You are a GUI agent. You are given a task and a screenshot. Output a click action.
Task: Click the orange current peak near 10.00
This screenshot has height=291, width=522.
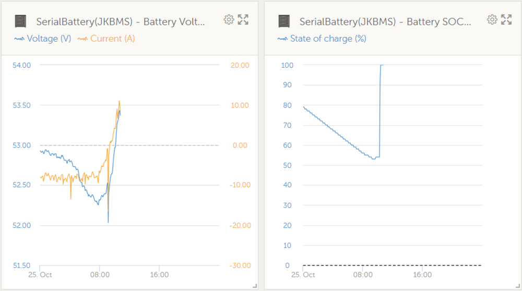tap(120, 102)
